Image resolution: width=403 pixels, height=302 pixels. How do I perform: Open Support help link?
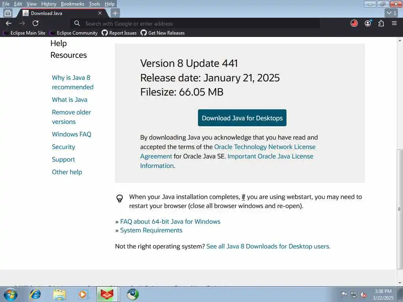63,160
